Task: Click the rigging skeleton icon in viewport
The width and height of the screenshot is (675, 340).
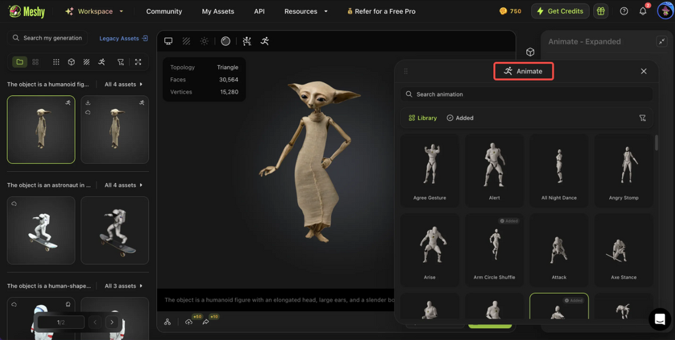Action: (x=247, y=41)
